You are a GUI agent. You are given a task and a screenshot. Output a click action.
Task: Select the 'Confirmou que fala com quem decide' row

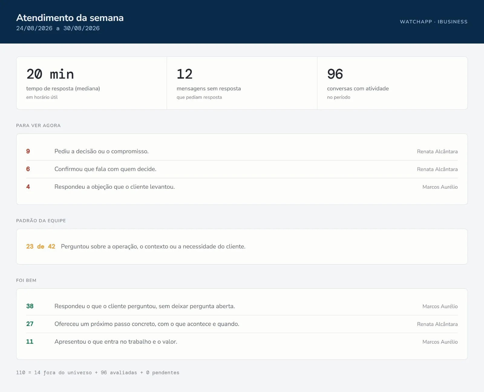pyautogui.click(x=242, y=169)
